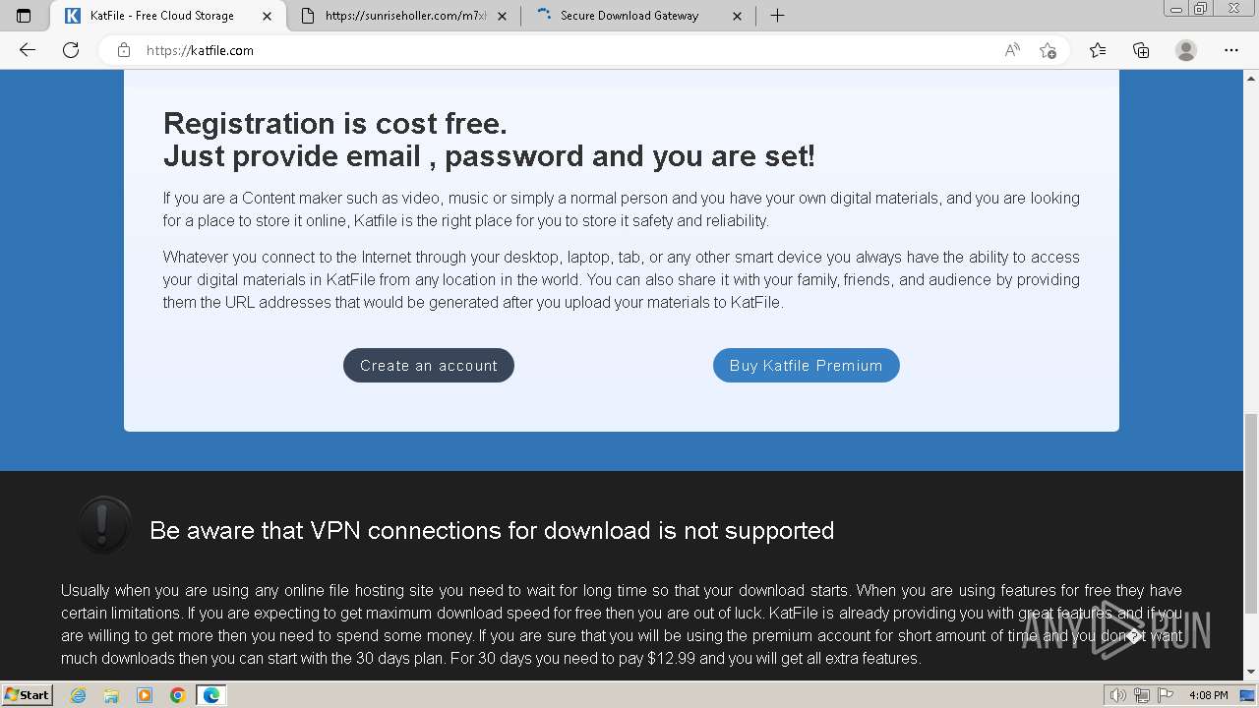The image size is (1259, 708).
Task: Click the Create an account button
Action: [x=429, y=365]
